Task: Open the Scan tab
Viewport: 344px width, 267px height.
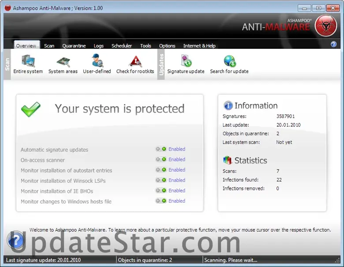Action: tap(49, 45)
